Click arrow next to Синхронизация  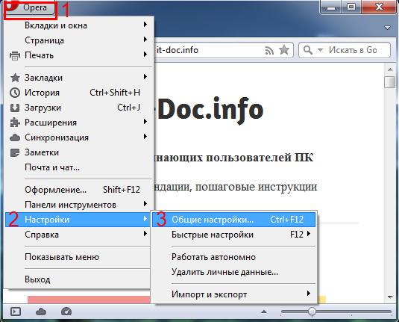tap(145, 137)
